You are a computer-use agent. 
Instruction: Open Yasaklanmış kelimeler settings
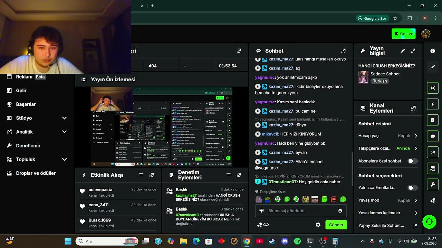(388, 213)
